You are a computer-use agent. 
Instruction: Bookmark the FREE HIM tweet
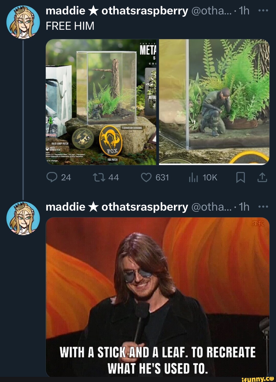click(x=240, y=177)
